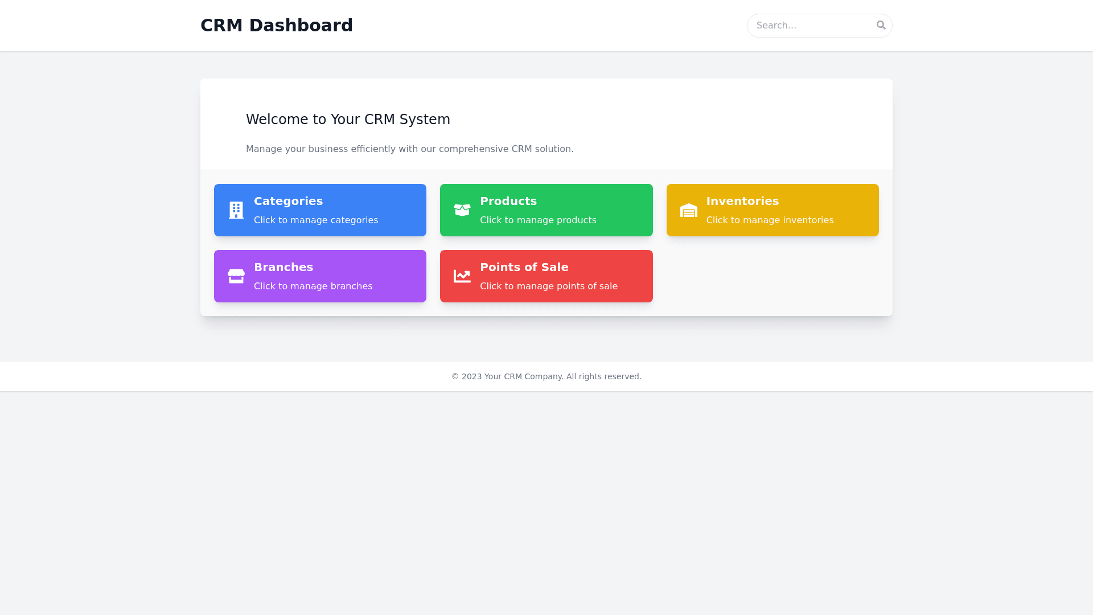Click the CRM Dashboard header title
Screen dimensions: 1093x615
pos(277,26)
